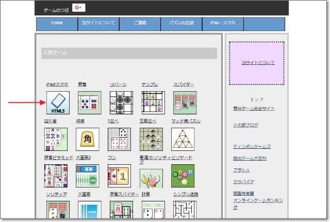Screen dimensions: 330x222
Task: Go to the Home navigation tab
Action: click(x=57, y=23)
